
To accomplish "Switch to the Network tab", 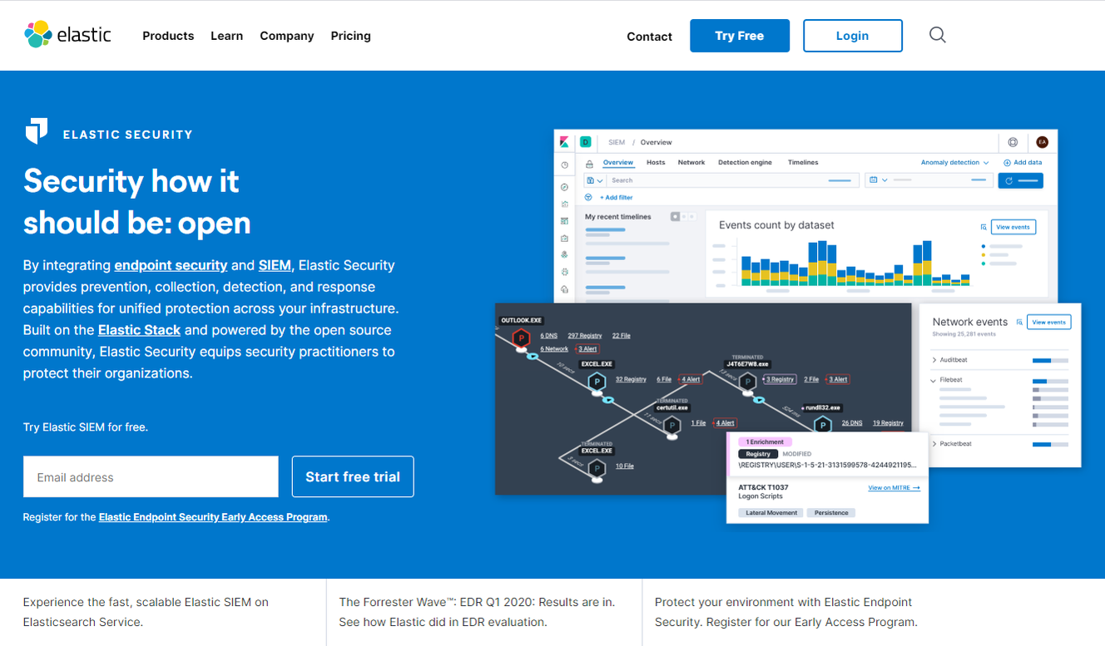I will [x=691, y=163].
